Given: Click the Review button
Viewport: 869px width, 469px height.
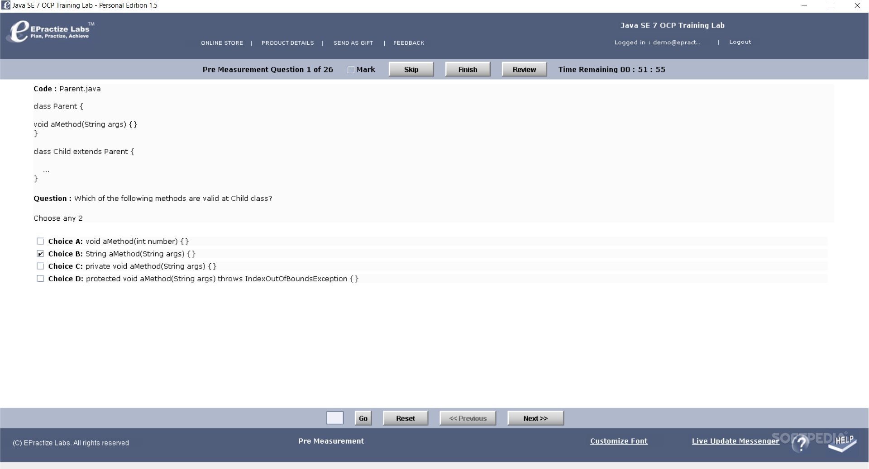Looking at the screenshot, I should point(524,69).
